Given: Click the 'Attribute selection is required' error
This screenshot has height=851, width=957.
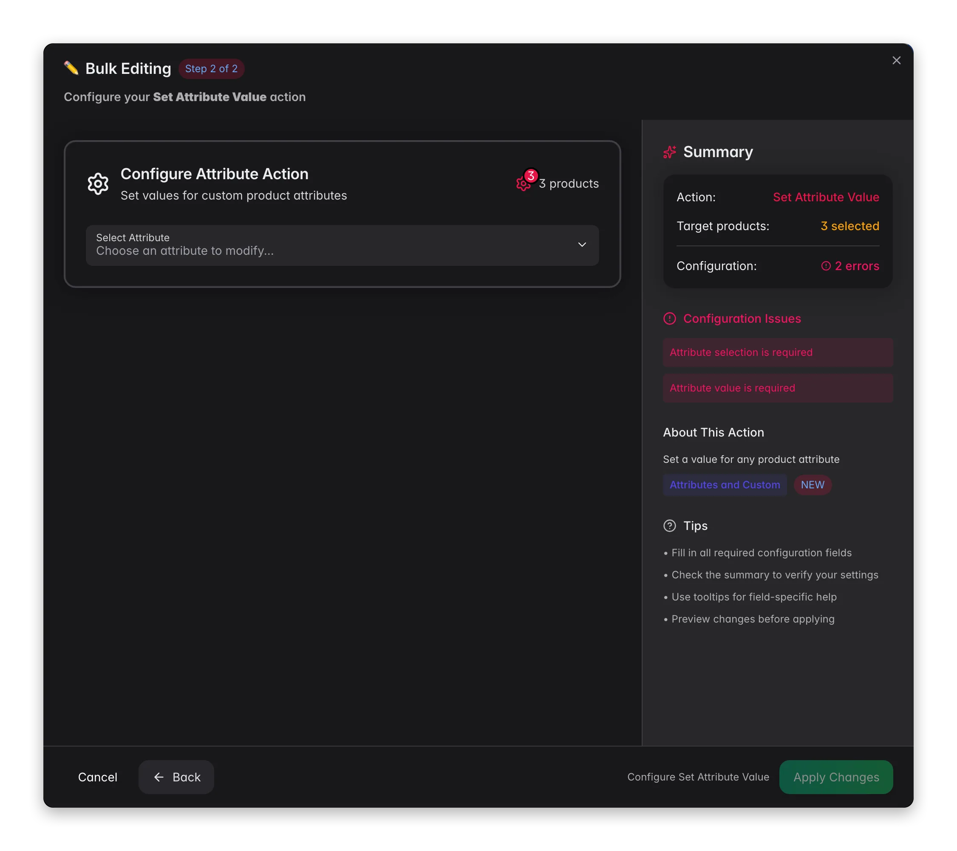Looking at the screenshot, I should pos(778,352).
